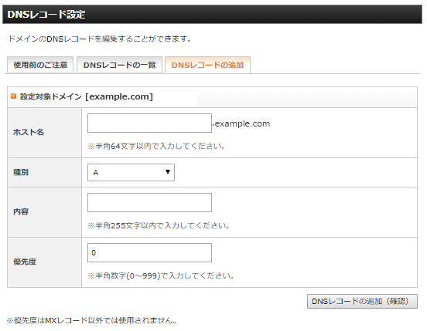
Task: Click the 半角255文字以内 hint text
Action: click(159, 225)
